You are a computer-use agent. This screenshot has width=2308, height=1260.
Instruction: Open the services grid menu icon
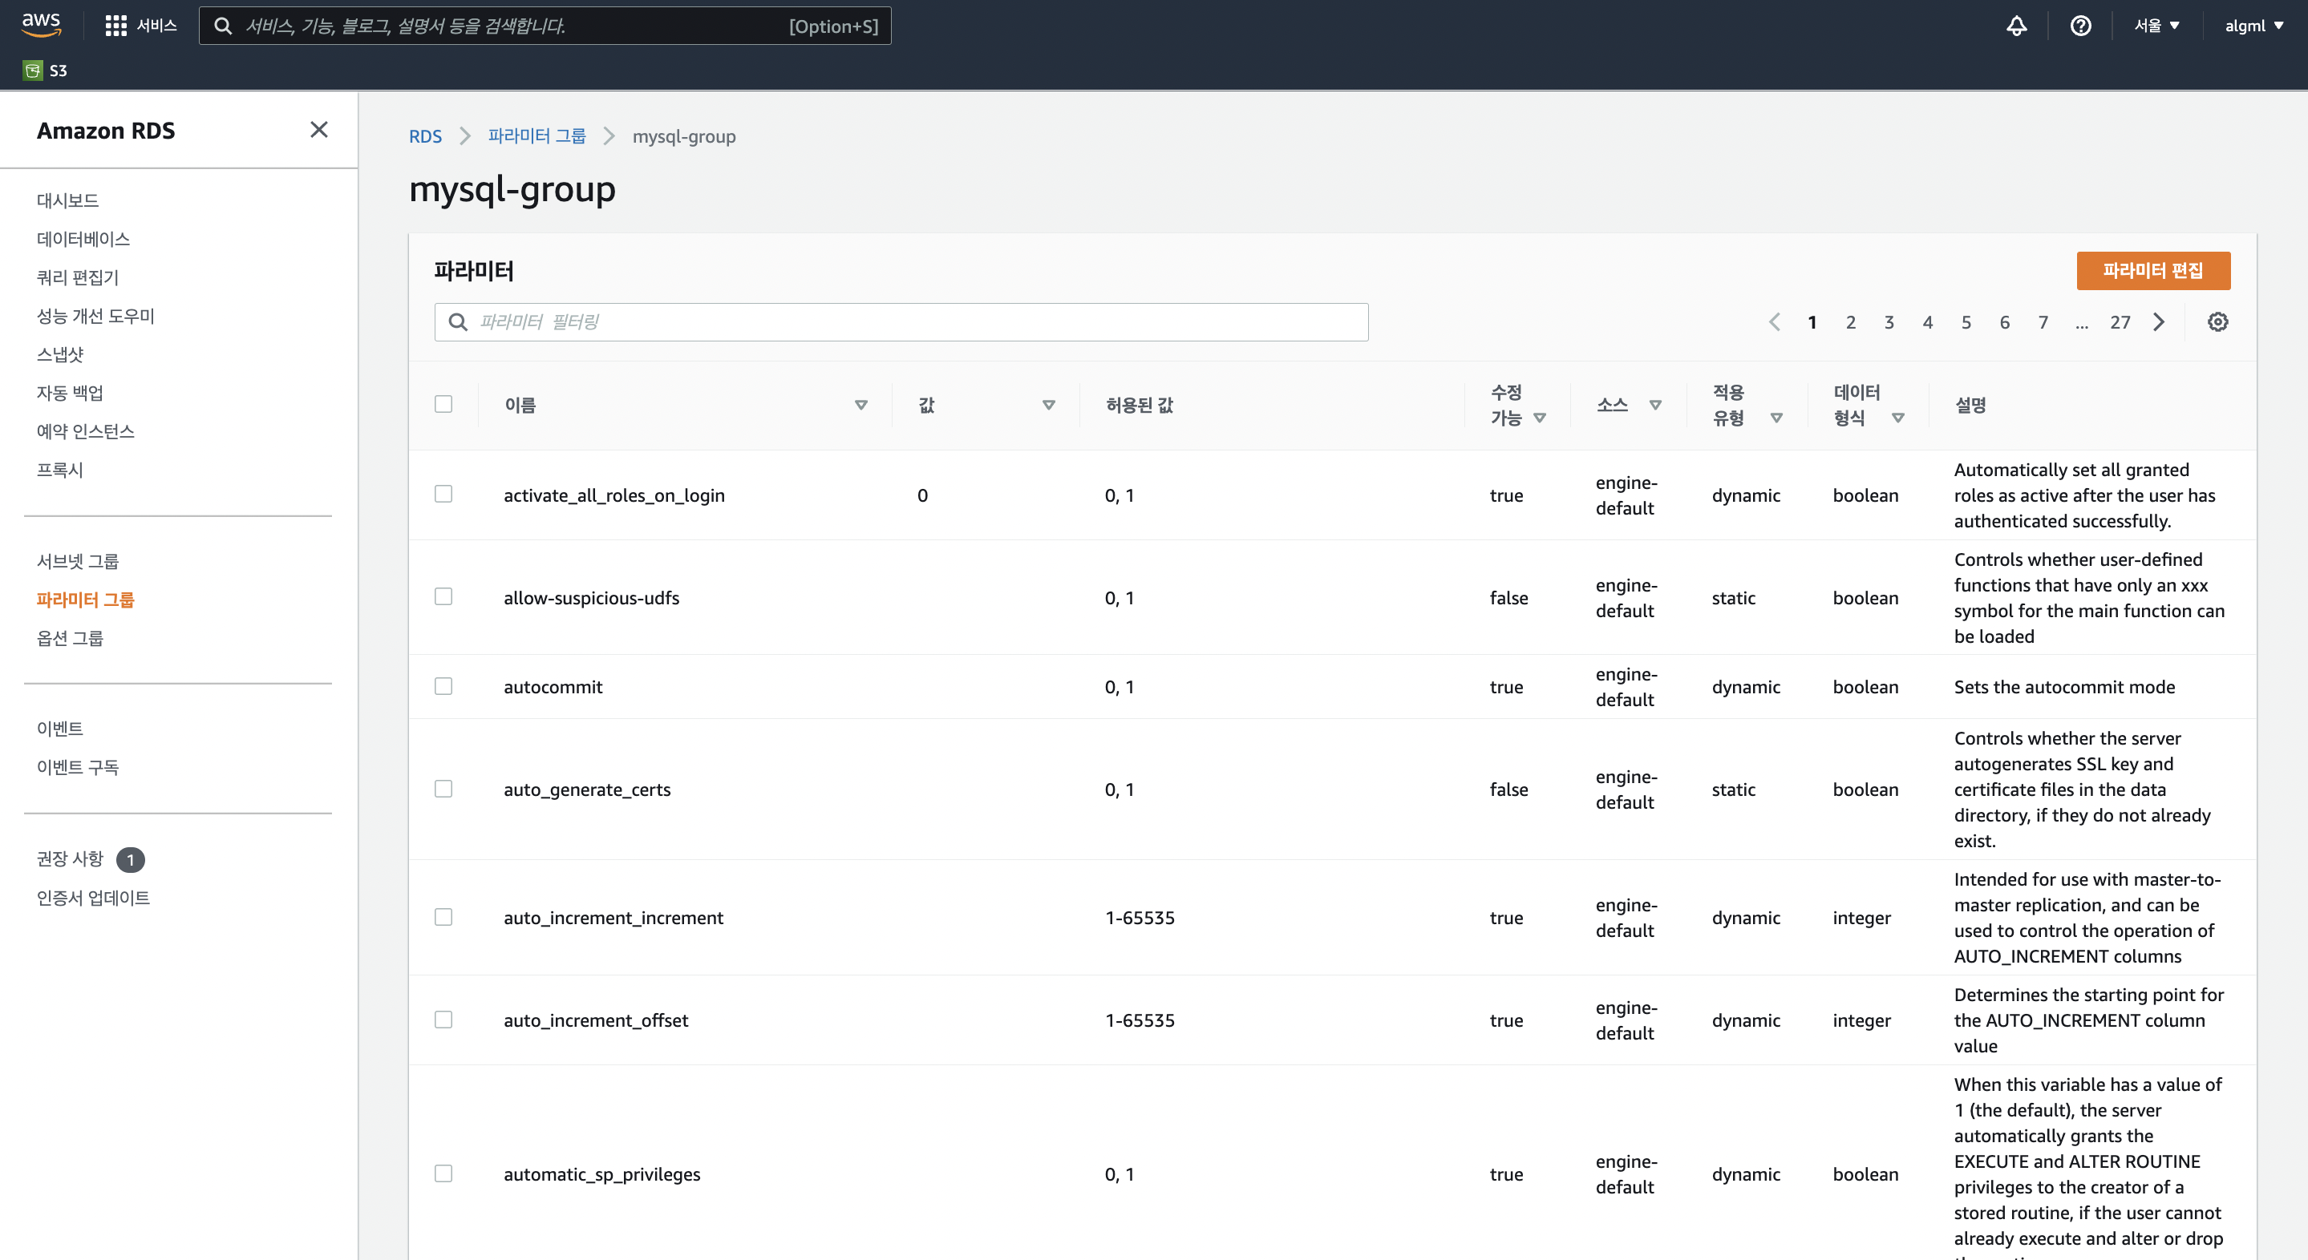coord(115,26)
